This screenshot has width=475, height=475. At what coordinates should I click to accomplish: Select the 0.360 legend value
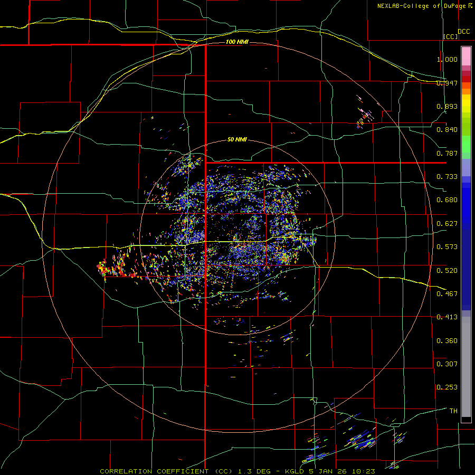tap(447, 341)
